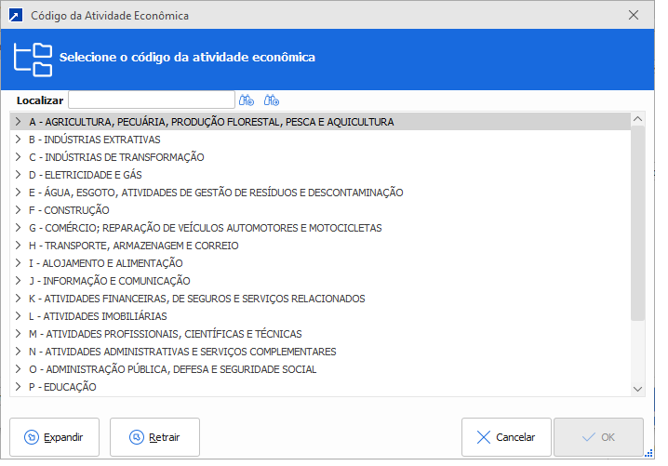Click the folder tree icon in blue header
Viewport: 668px width, 466px height.
(x=33, y=58)
